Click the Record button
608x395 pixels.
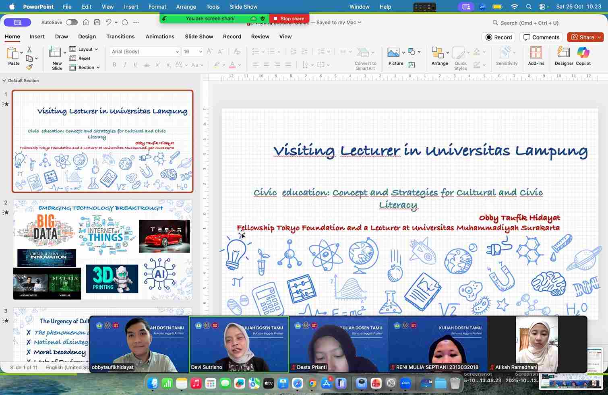(498, 37)
